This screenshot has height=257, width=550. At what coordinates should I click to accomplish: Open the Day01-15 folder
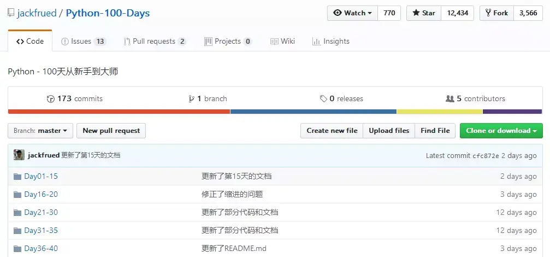41,176
